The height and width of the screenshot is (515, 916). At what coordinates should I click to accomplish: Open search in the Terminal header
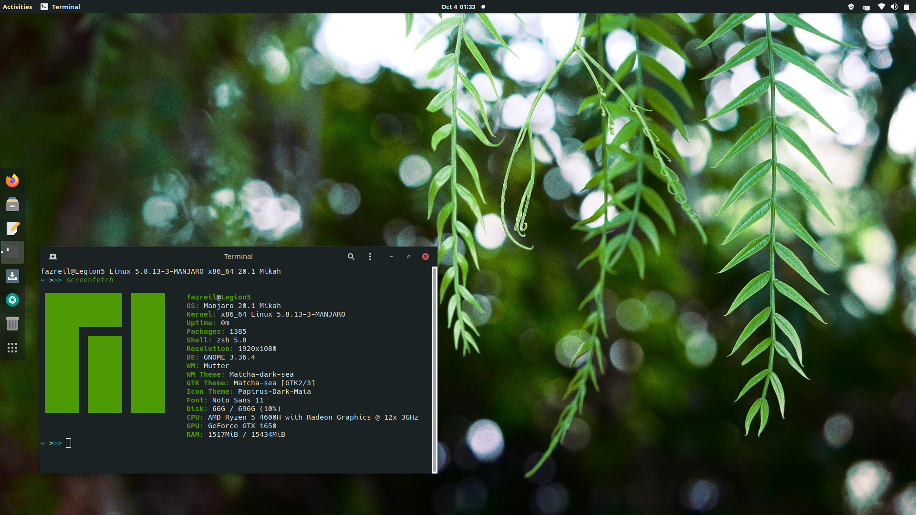tap(351, 257)
